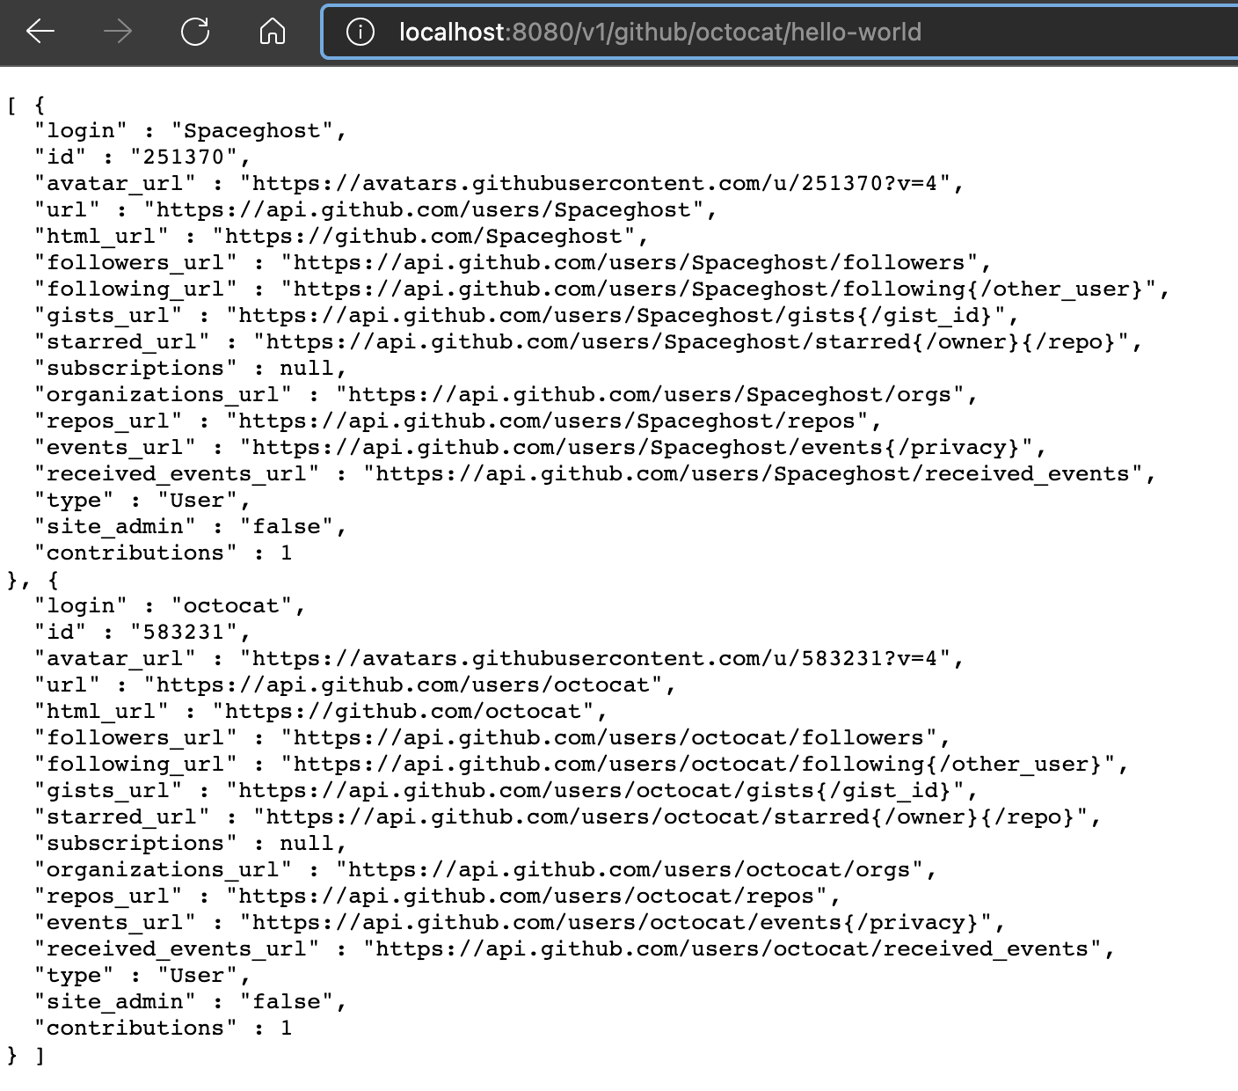Focus the address bar with localhost:8080 URL
Viewport: 1238px width, 1091px height.
(780, 33)
